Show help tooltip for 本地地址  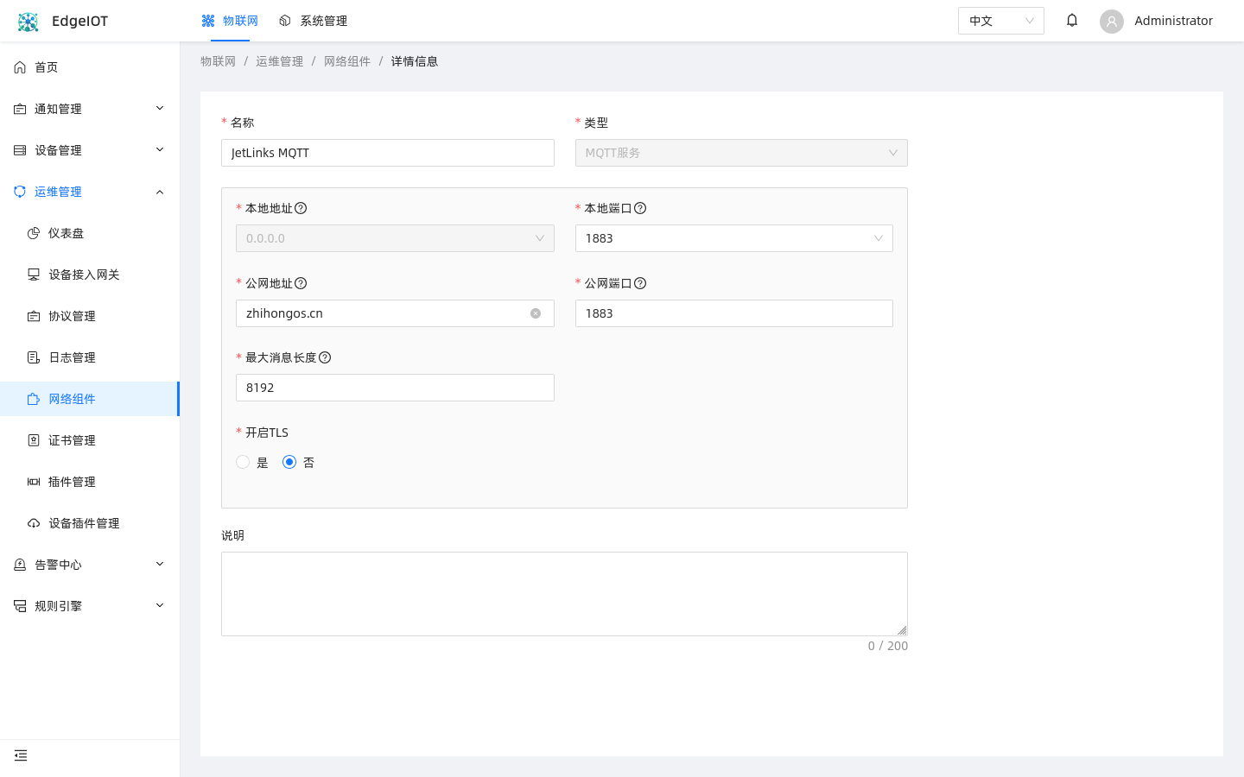click(x=301, y=208)
